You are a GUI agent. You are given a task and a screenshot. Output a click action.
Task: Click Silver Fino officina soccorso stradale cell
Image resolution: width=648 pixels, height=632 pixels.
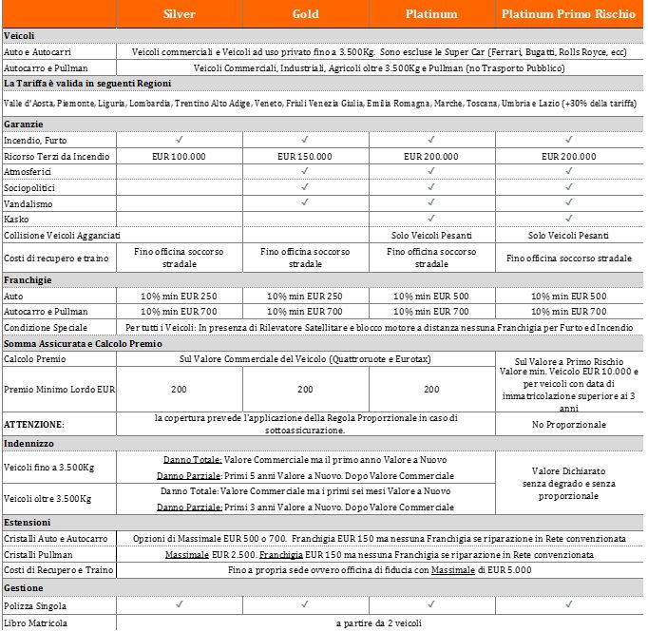[179, 258]
